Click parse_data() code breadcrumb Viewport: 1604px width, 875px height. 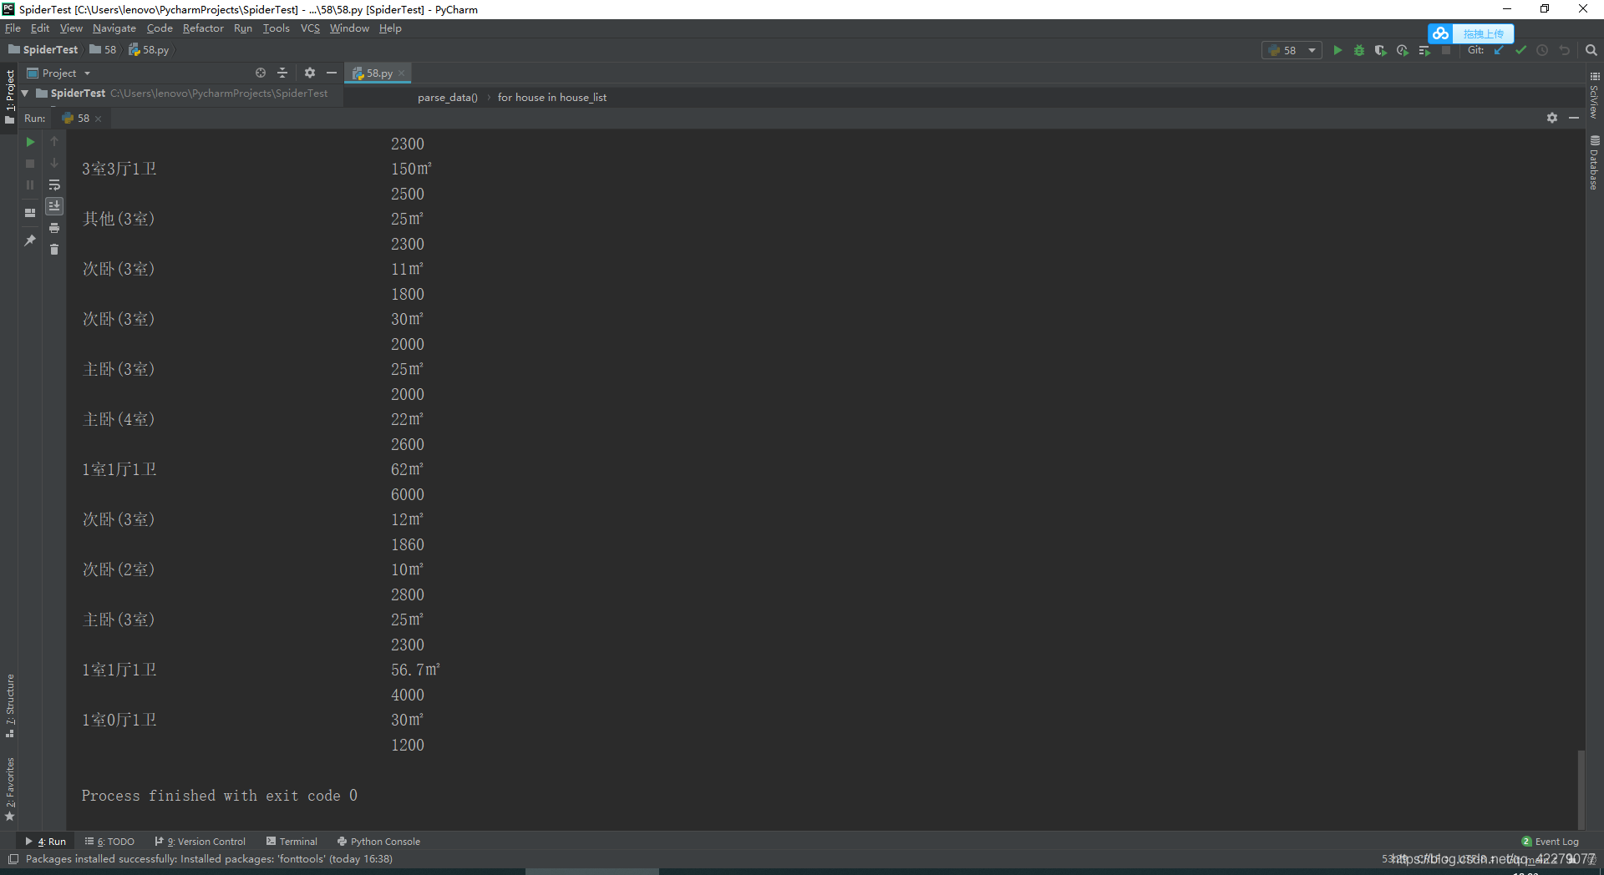[448, 98]
